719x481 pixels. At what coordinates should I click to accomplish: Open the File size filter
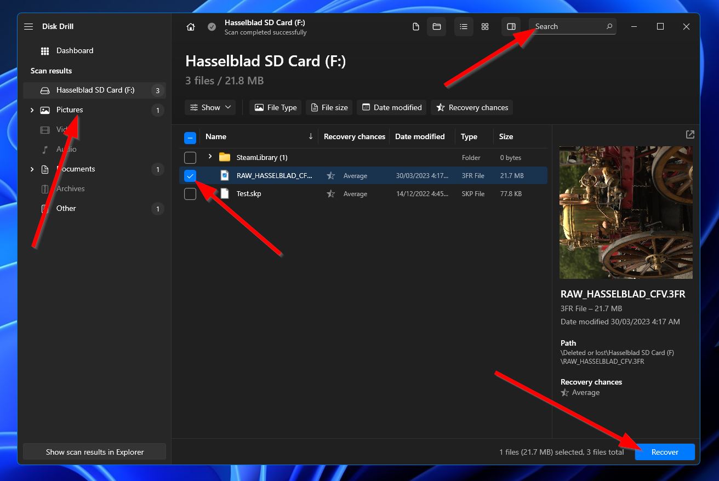(x=329, y=107)
